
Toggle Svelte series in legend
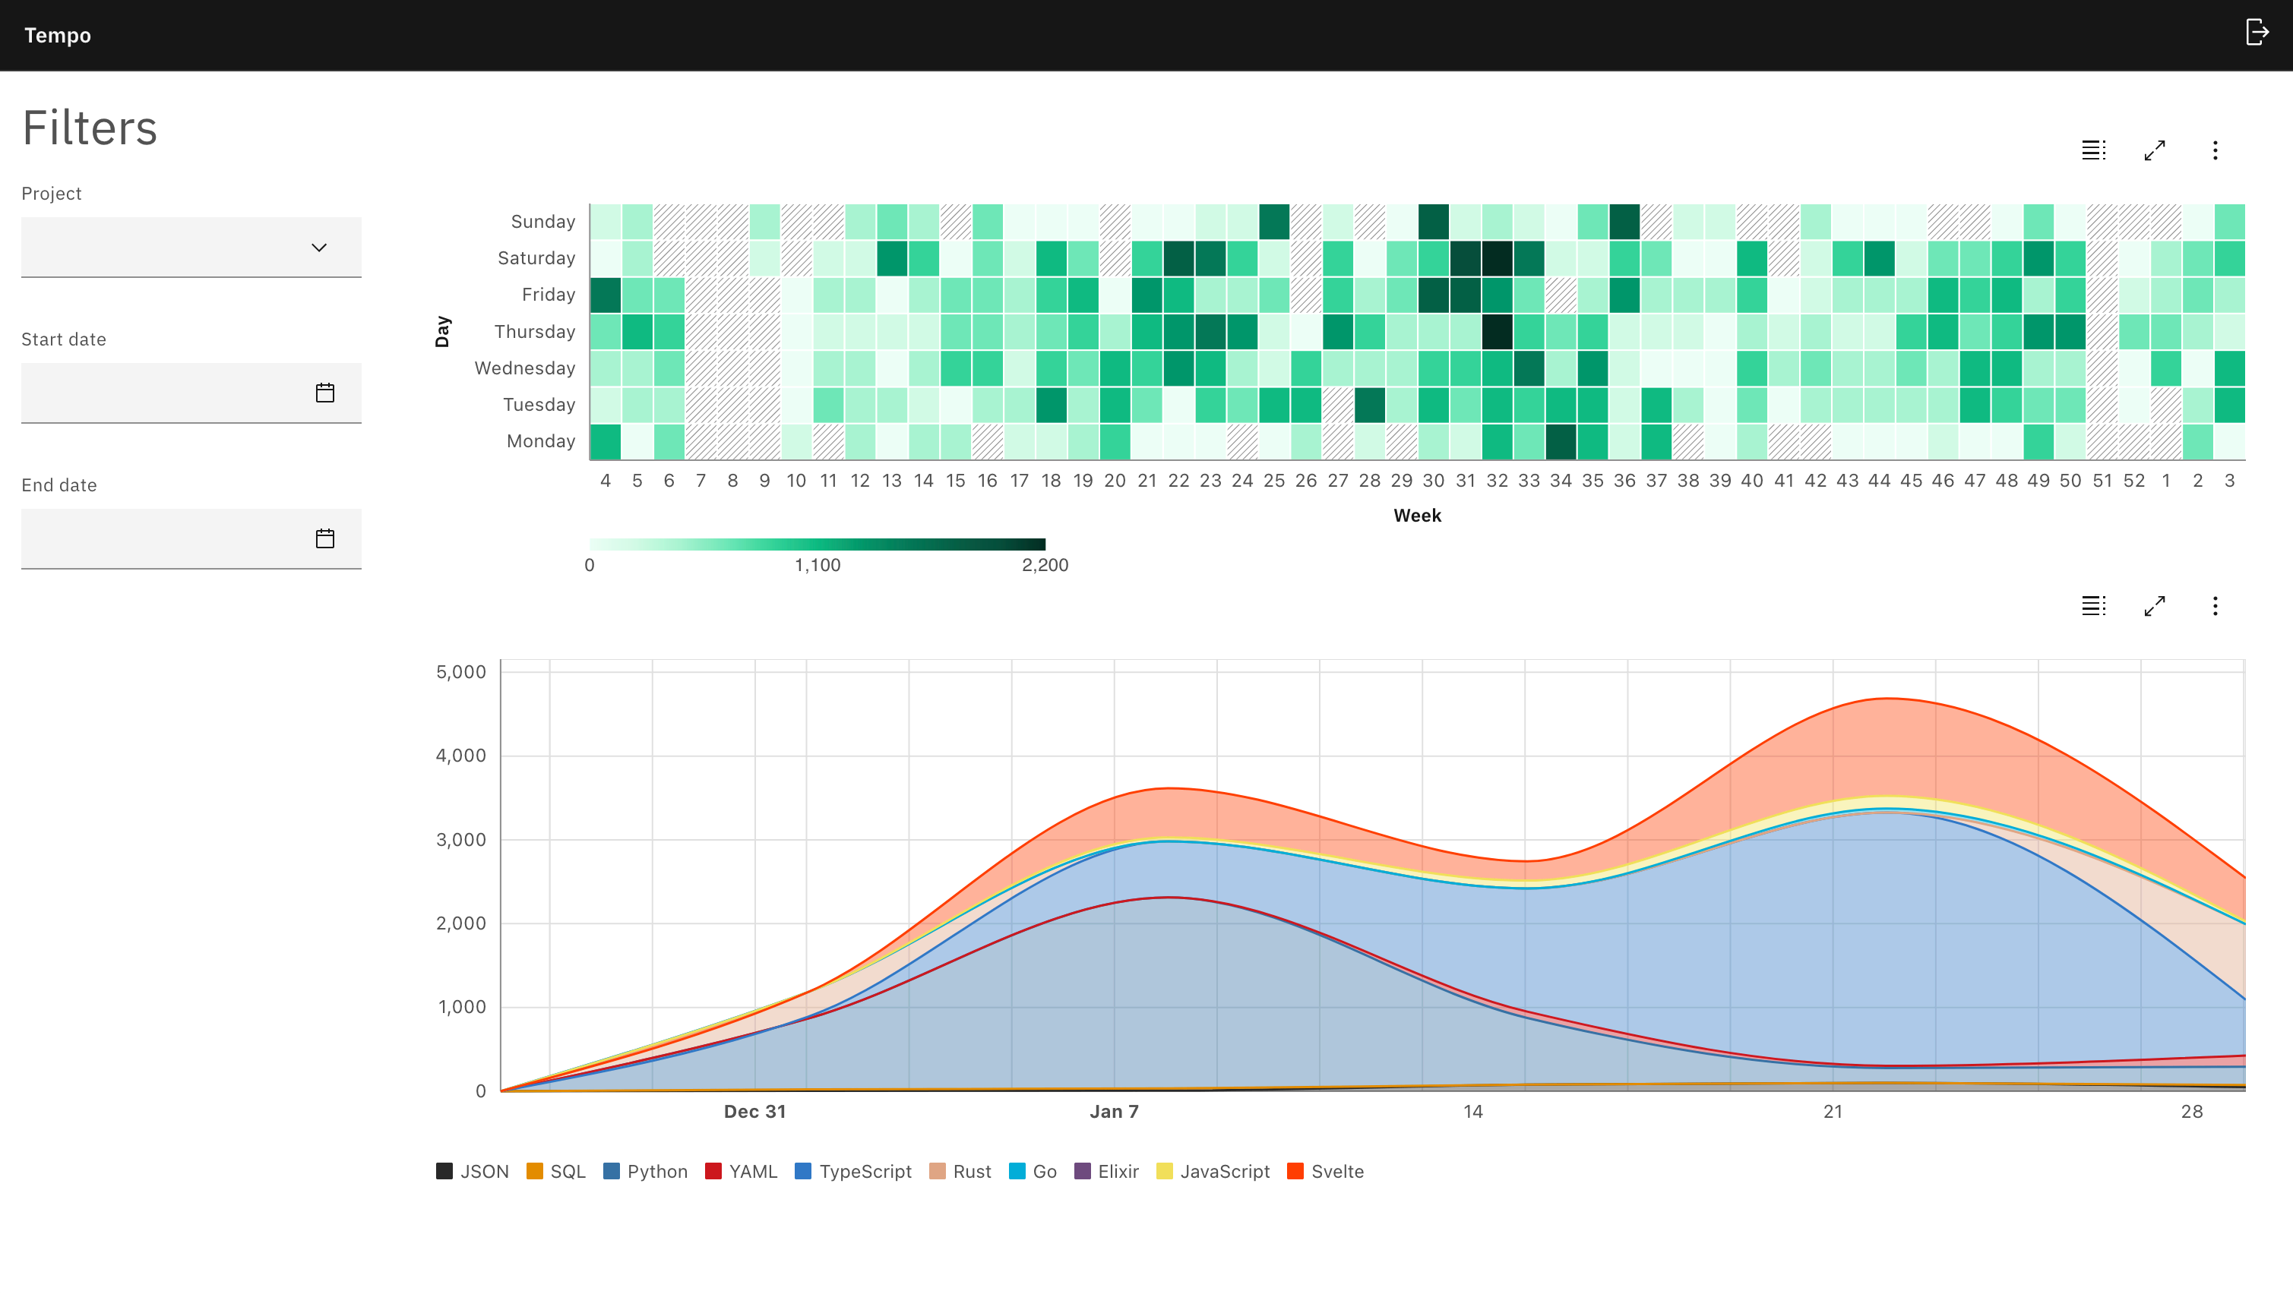(1325, 1171)
